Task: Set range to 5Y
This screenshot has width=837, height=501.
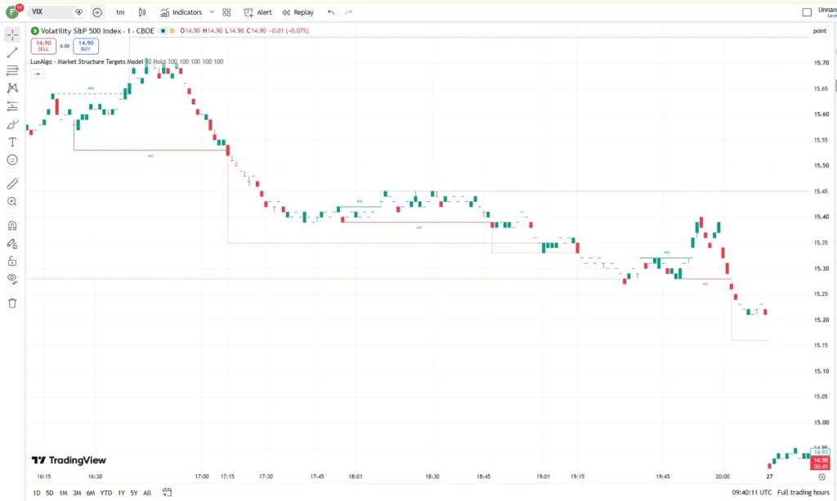Action: 134,493
